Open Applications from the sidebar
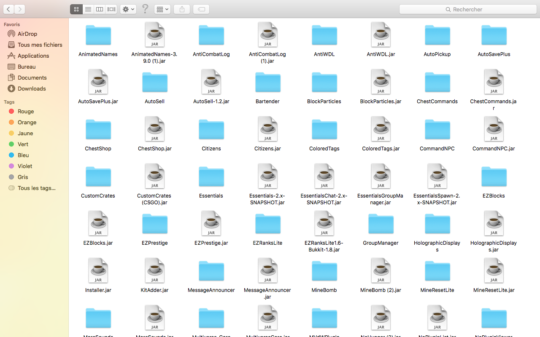The image size is (540, 337). [x=34, y=56]
